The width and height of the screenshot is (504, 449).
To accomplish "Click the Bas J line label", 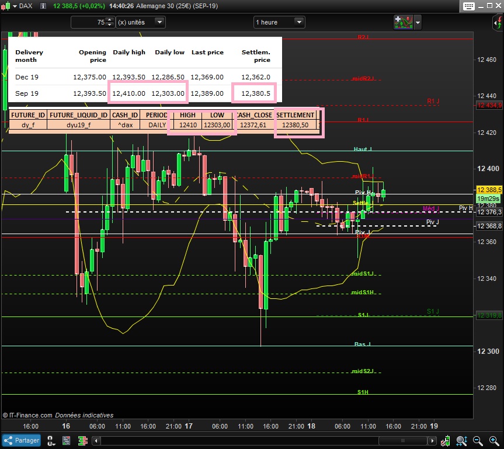I will pyautogui.click(x=362, y=344).
